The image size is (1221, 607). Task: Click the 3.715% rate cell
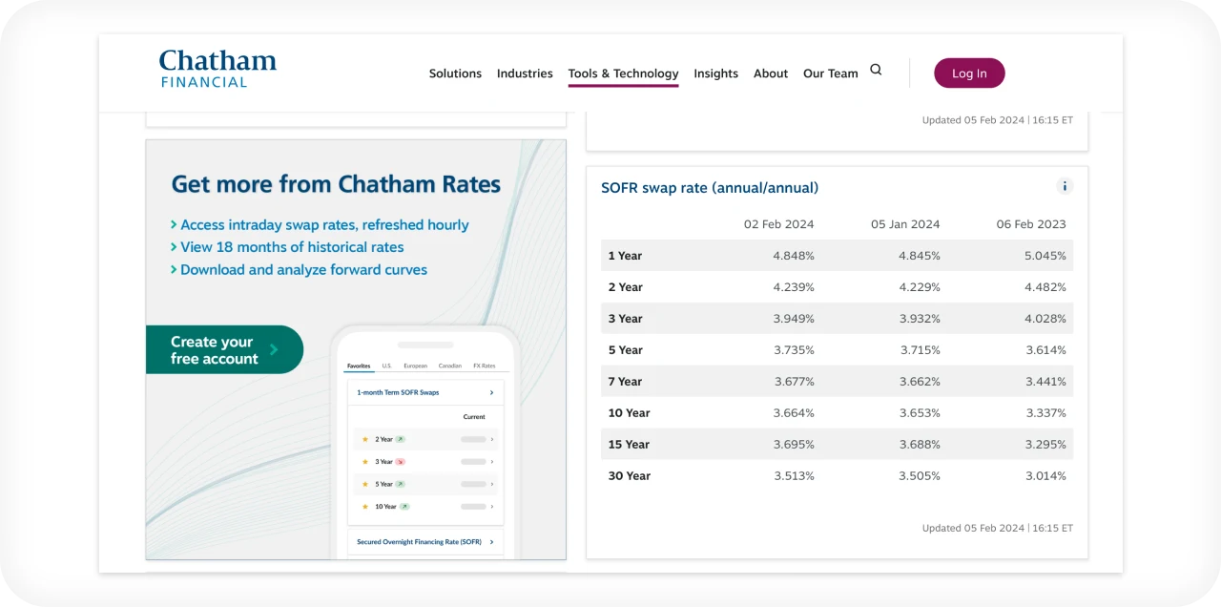(920, 350)
